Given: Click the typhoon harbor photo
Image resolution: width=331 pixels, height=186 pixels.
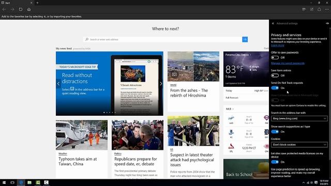Looking at the screenshot, I should coord(82,135).
